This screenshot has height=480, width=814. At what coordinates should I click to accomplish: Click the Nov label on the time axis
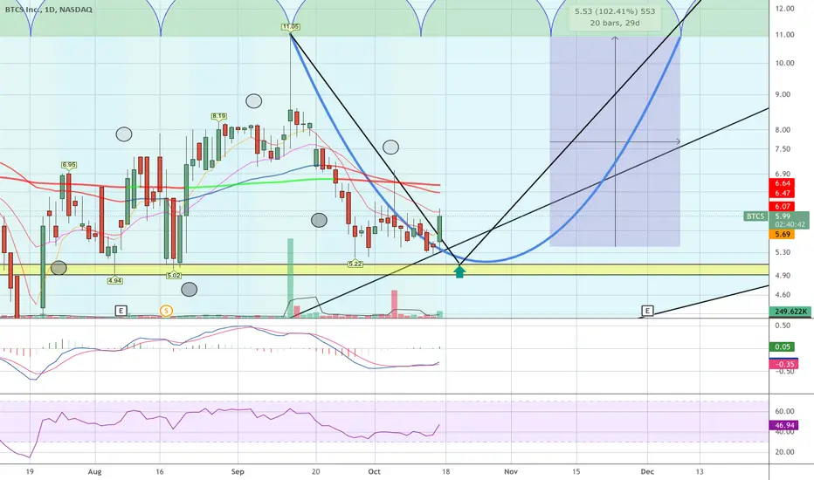[x=511, y=471]
